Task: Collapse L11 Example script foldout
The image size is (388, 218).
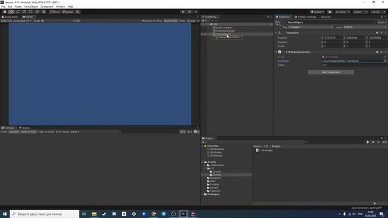Action: tap(276, 52)
